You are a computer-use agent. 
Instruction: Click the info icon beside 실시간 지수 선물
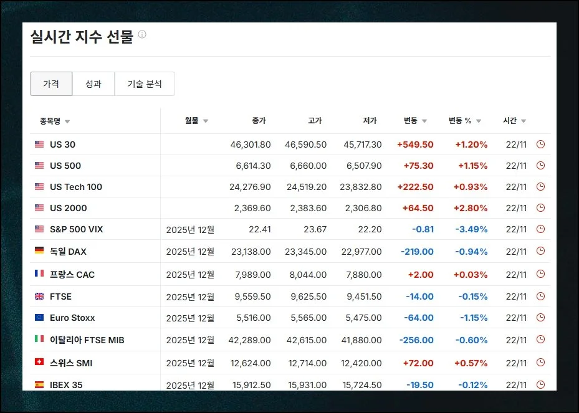tap(142, 35)
